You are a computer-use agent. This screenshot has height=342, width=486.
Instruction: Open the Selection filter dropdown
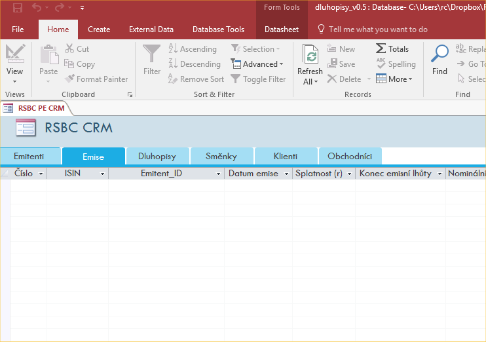point(255,48)
